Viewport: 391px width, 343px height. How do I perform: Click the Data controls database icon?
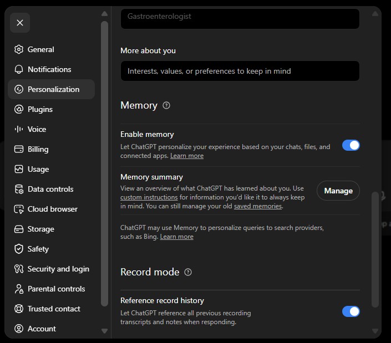click(19, 189)
